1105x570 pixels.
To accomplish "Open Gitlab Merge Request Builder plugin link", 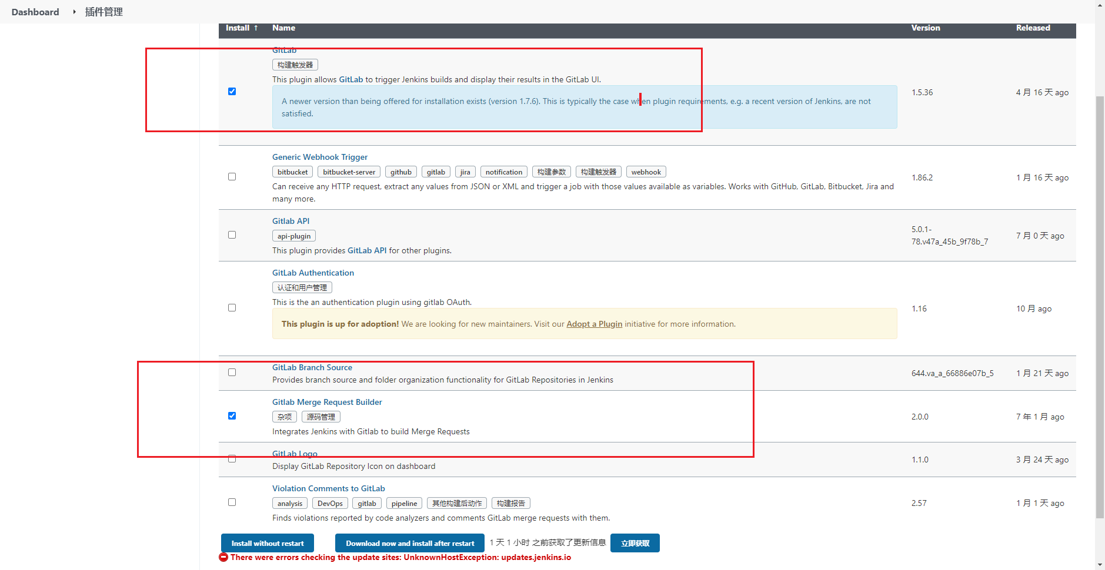I will [x=327, y=402].
